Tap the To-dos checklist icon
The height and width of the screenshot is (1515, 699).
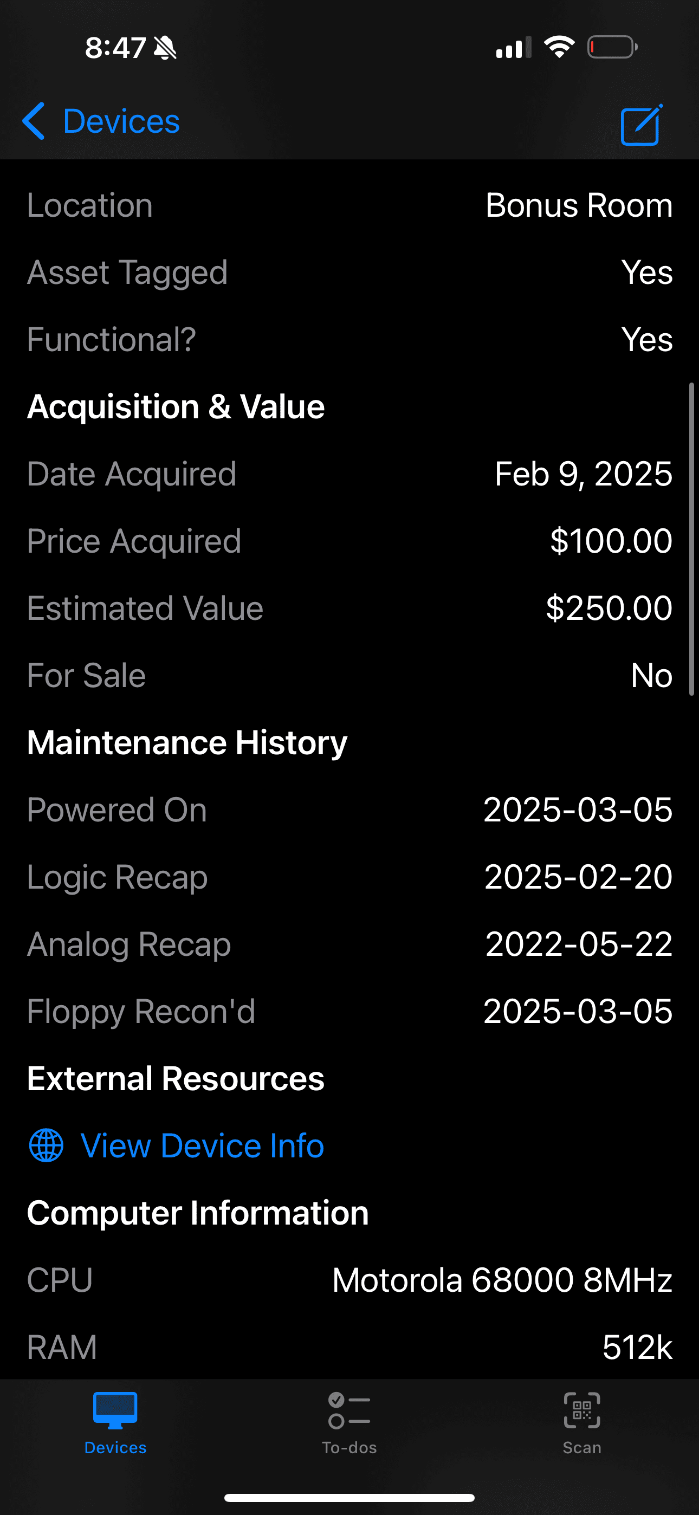[349, 1410]
